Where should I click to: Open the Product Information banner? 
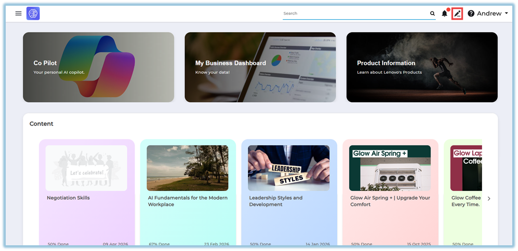point(421,67)
